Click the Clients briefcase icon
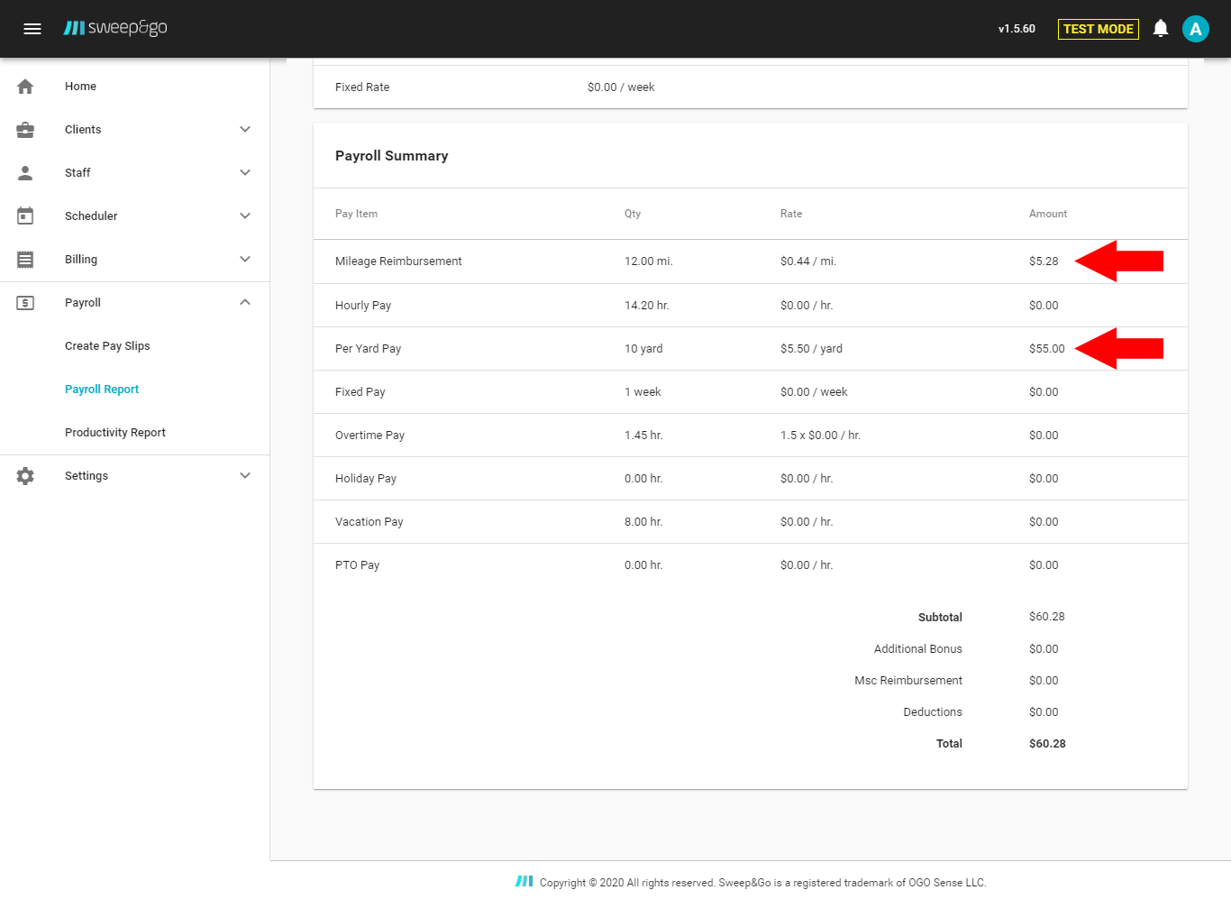 click(x=25, y=130)
